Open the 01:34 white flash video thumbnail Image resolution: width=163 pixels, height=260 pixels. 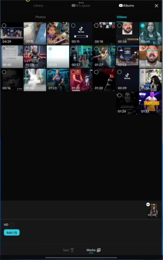[35, 80]
